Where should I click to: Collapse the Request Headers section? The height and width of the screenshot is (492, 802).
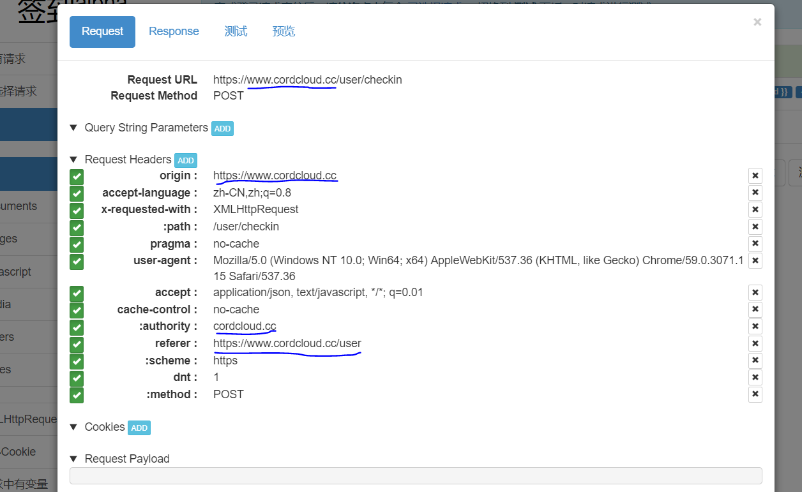coord(73,160)
